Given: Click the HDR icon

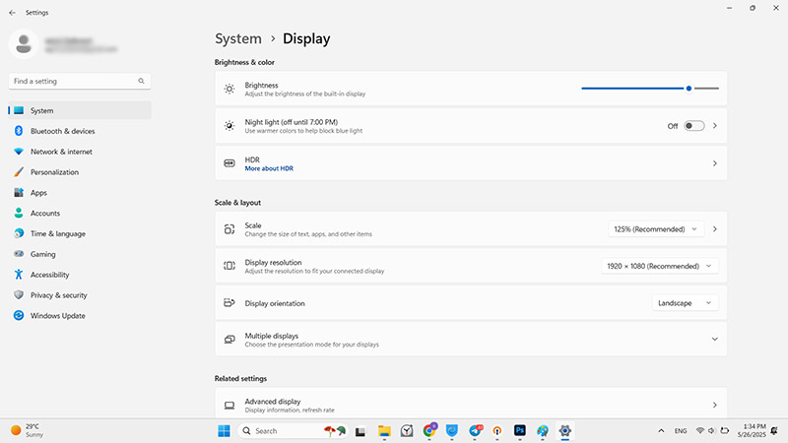Looking at the screenshot, I should [230, 163].
